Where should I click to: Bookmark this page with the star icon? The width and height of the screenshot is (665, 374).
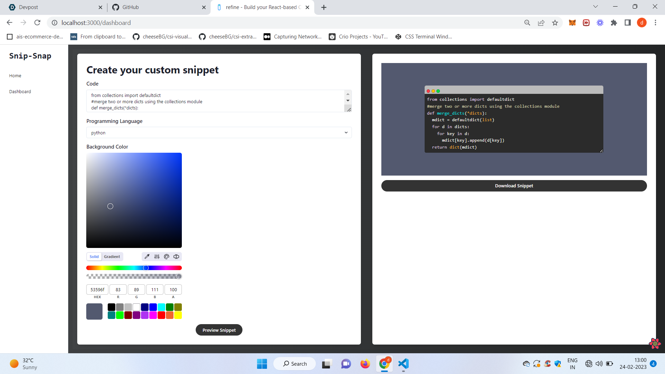(555, 23)
